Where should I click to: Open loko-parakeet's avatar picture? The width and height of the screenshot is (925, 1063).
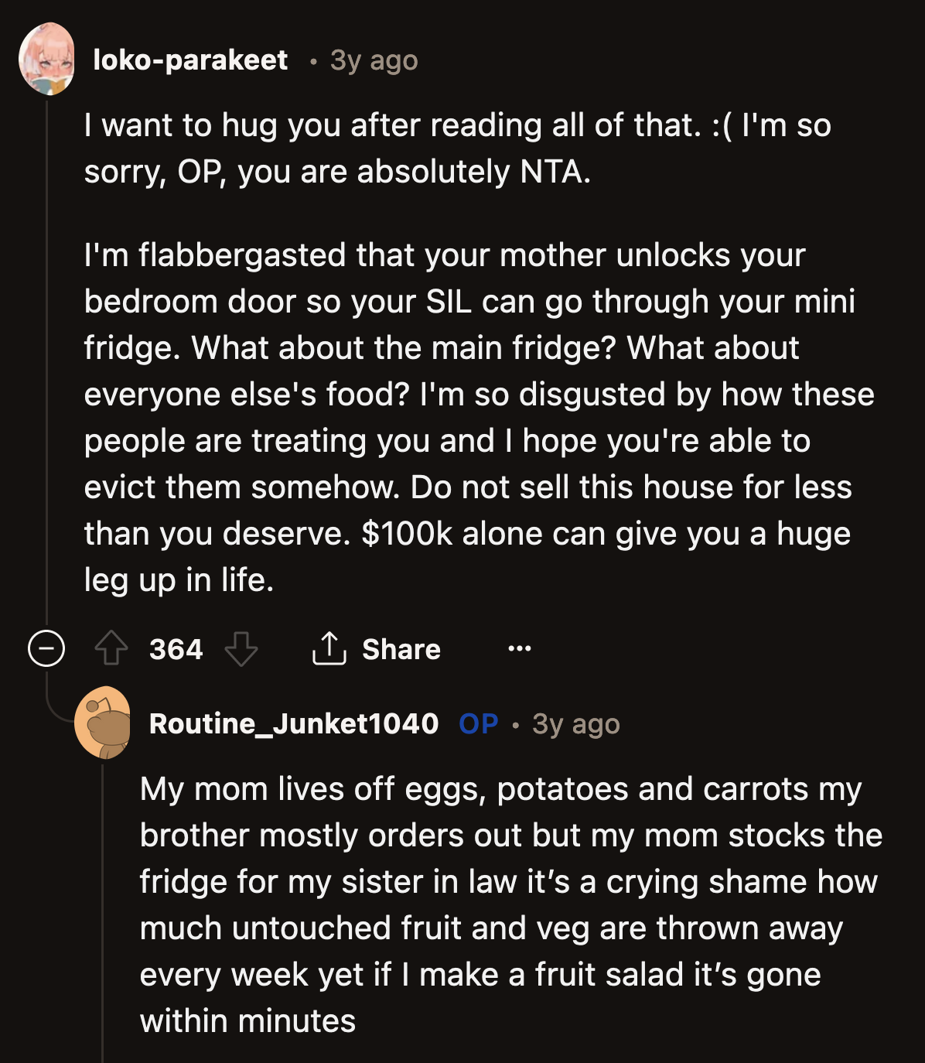pos(46,60)
